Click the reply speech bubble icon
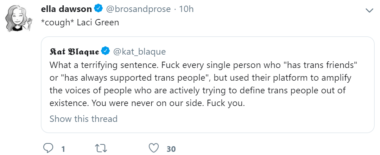380x155 pixels. click(x=48, y=148)
